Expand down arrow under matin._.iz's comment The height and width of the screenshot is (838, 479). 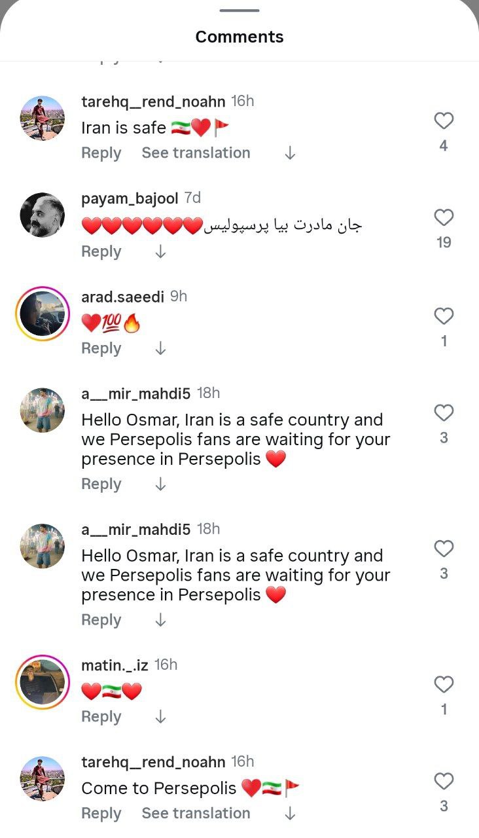tap(160, 718)
